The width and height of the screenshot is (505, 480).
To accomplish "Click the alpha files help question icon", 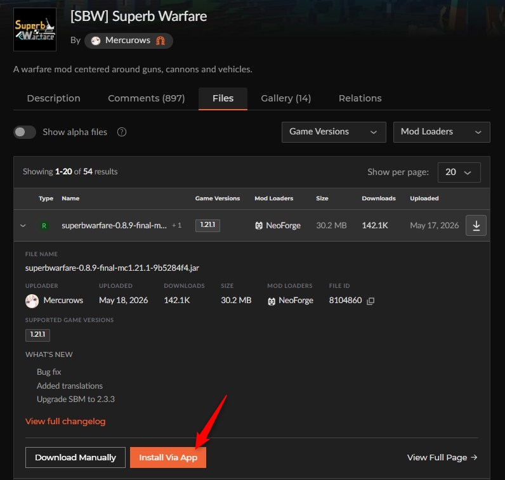I will tap(122, 132).
